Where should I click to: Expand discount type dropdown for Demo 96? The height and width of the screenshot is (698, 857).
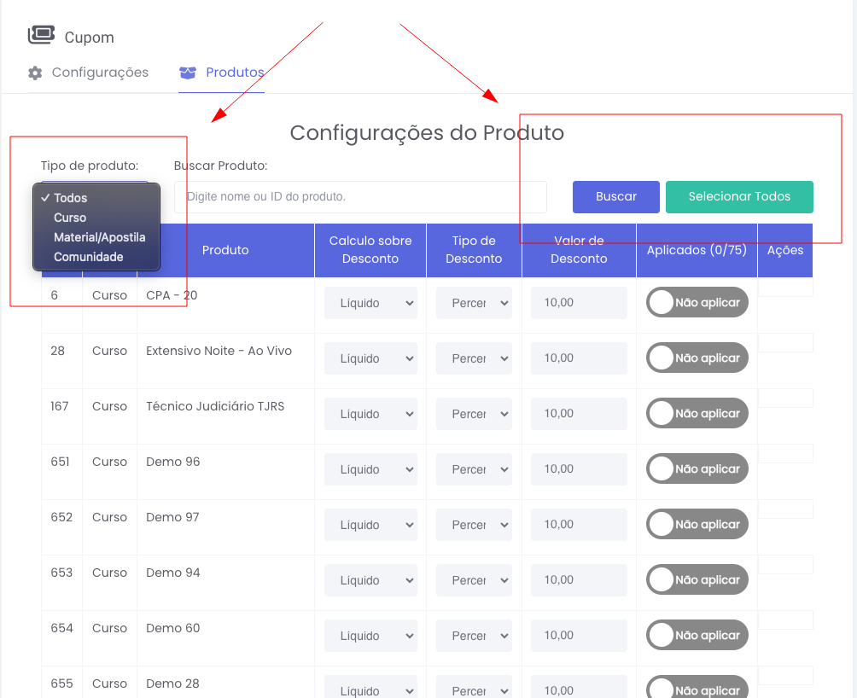474,469
